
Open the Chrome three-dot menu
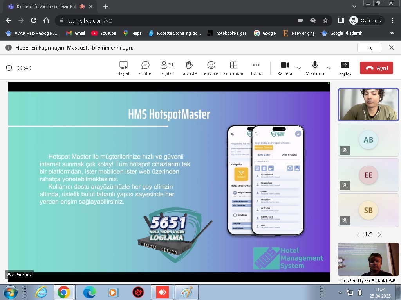pos(392,20)
